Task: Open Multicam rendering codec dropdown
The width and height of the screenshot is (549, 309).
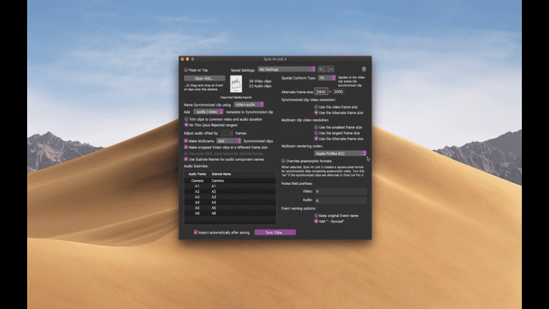Action: pos(340,153)
